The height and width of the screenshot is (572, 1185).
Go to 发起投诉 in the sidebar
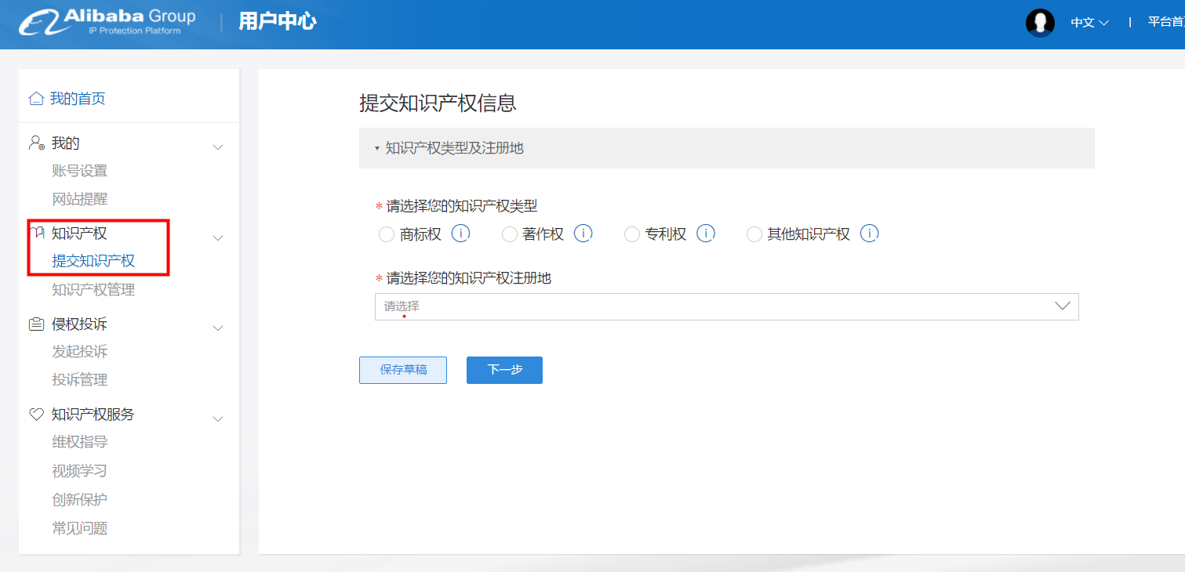click(x=79, y=352)
